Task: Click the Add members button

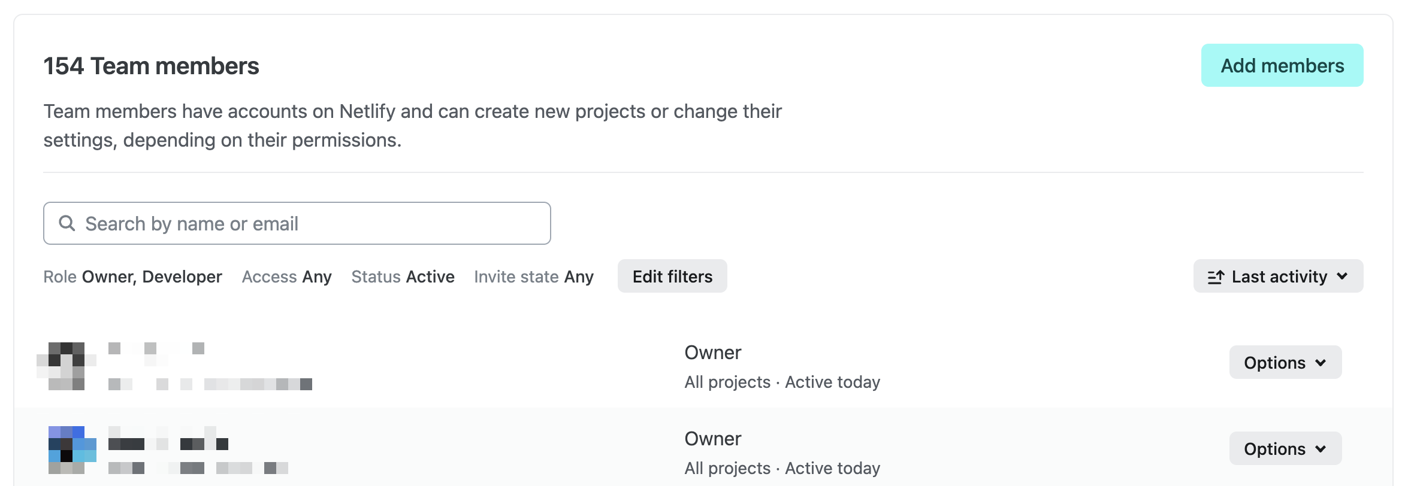Action: pyautogui.click(x=1282, y=65)
